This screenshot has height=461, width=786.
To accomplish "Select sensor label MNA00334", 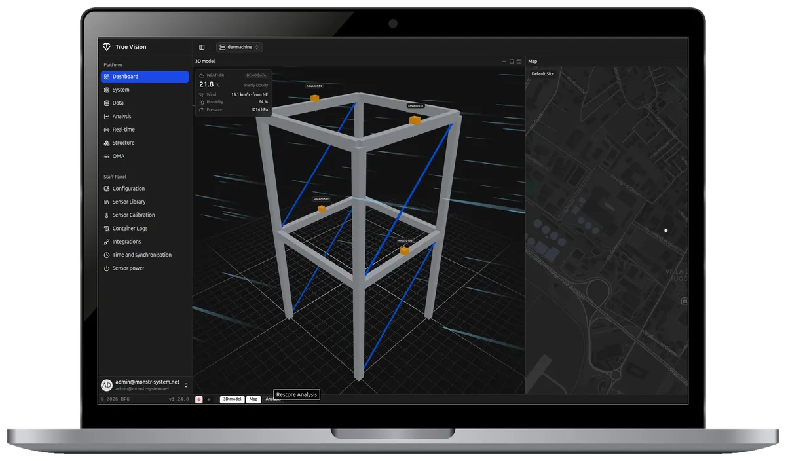I will (x=314, y=86).
